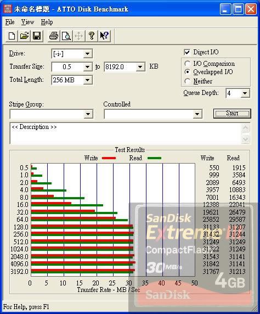Viewport: 260px width, 314px height.
Task: Open the maximum Transfer Size 8192.0 dropdown
Action: [140, 66]
